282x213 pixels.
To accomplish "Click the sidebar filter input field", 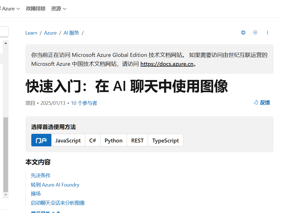I will pyautogui.click(x=4, y=32).
